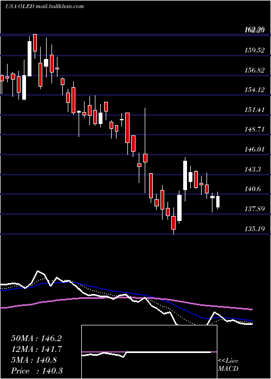The width and height of the screenshot is (271, 379).
Task: Click the MACD inset chart panel
Action: [x=149, y=352]
